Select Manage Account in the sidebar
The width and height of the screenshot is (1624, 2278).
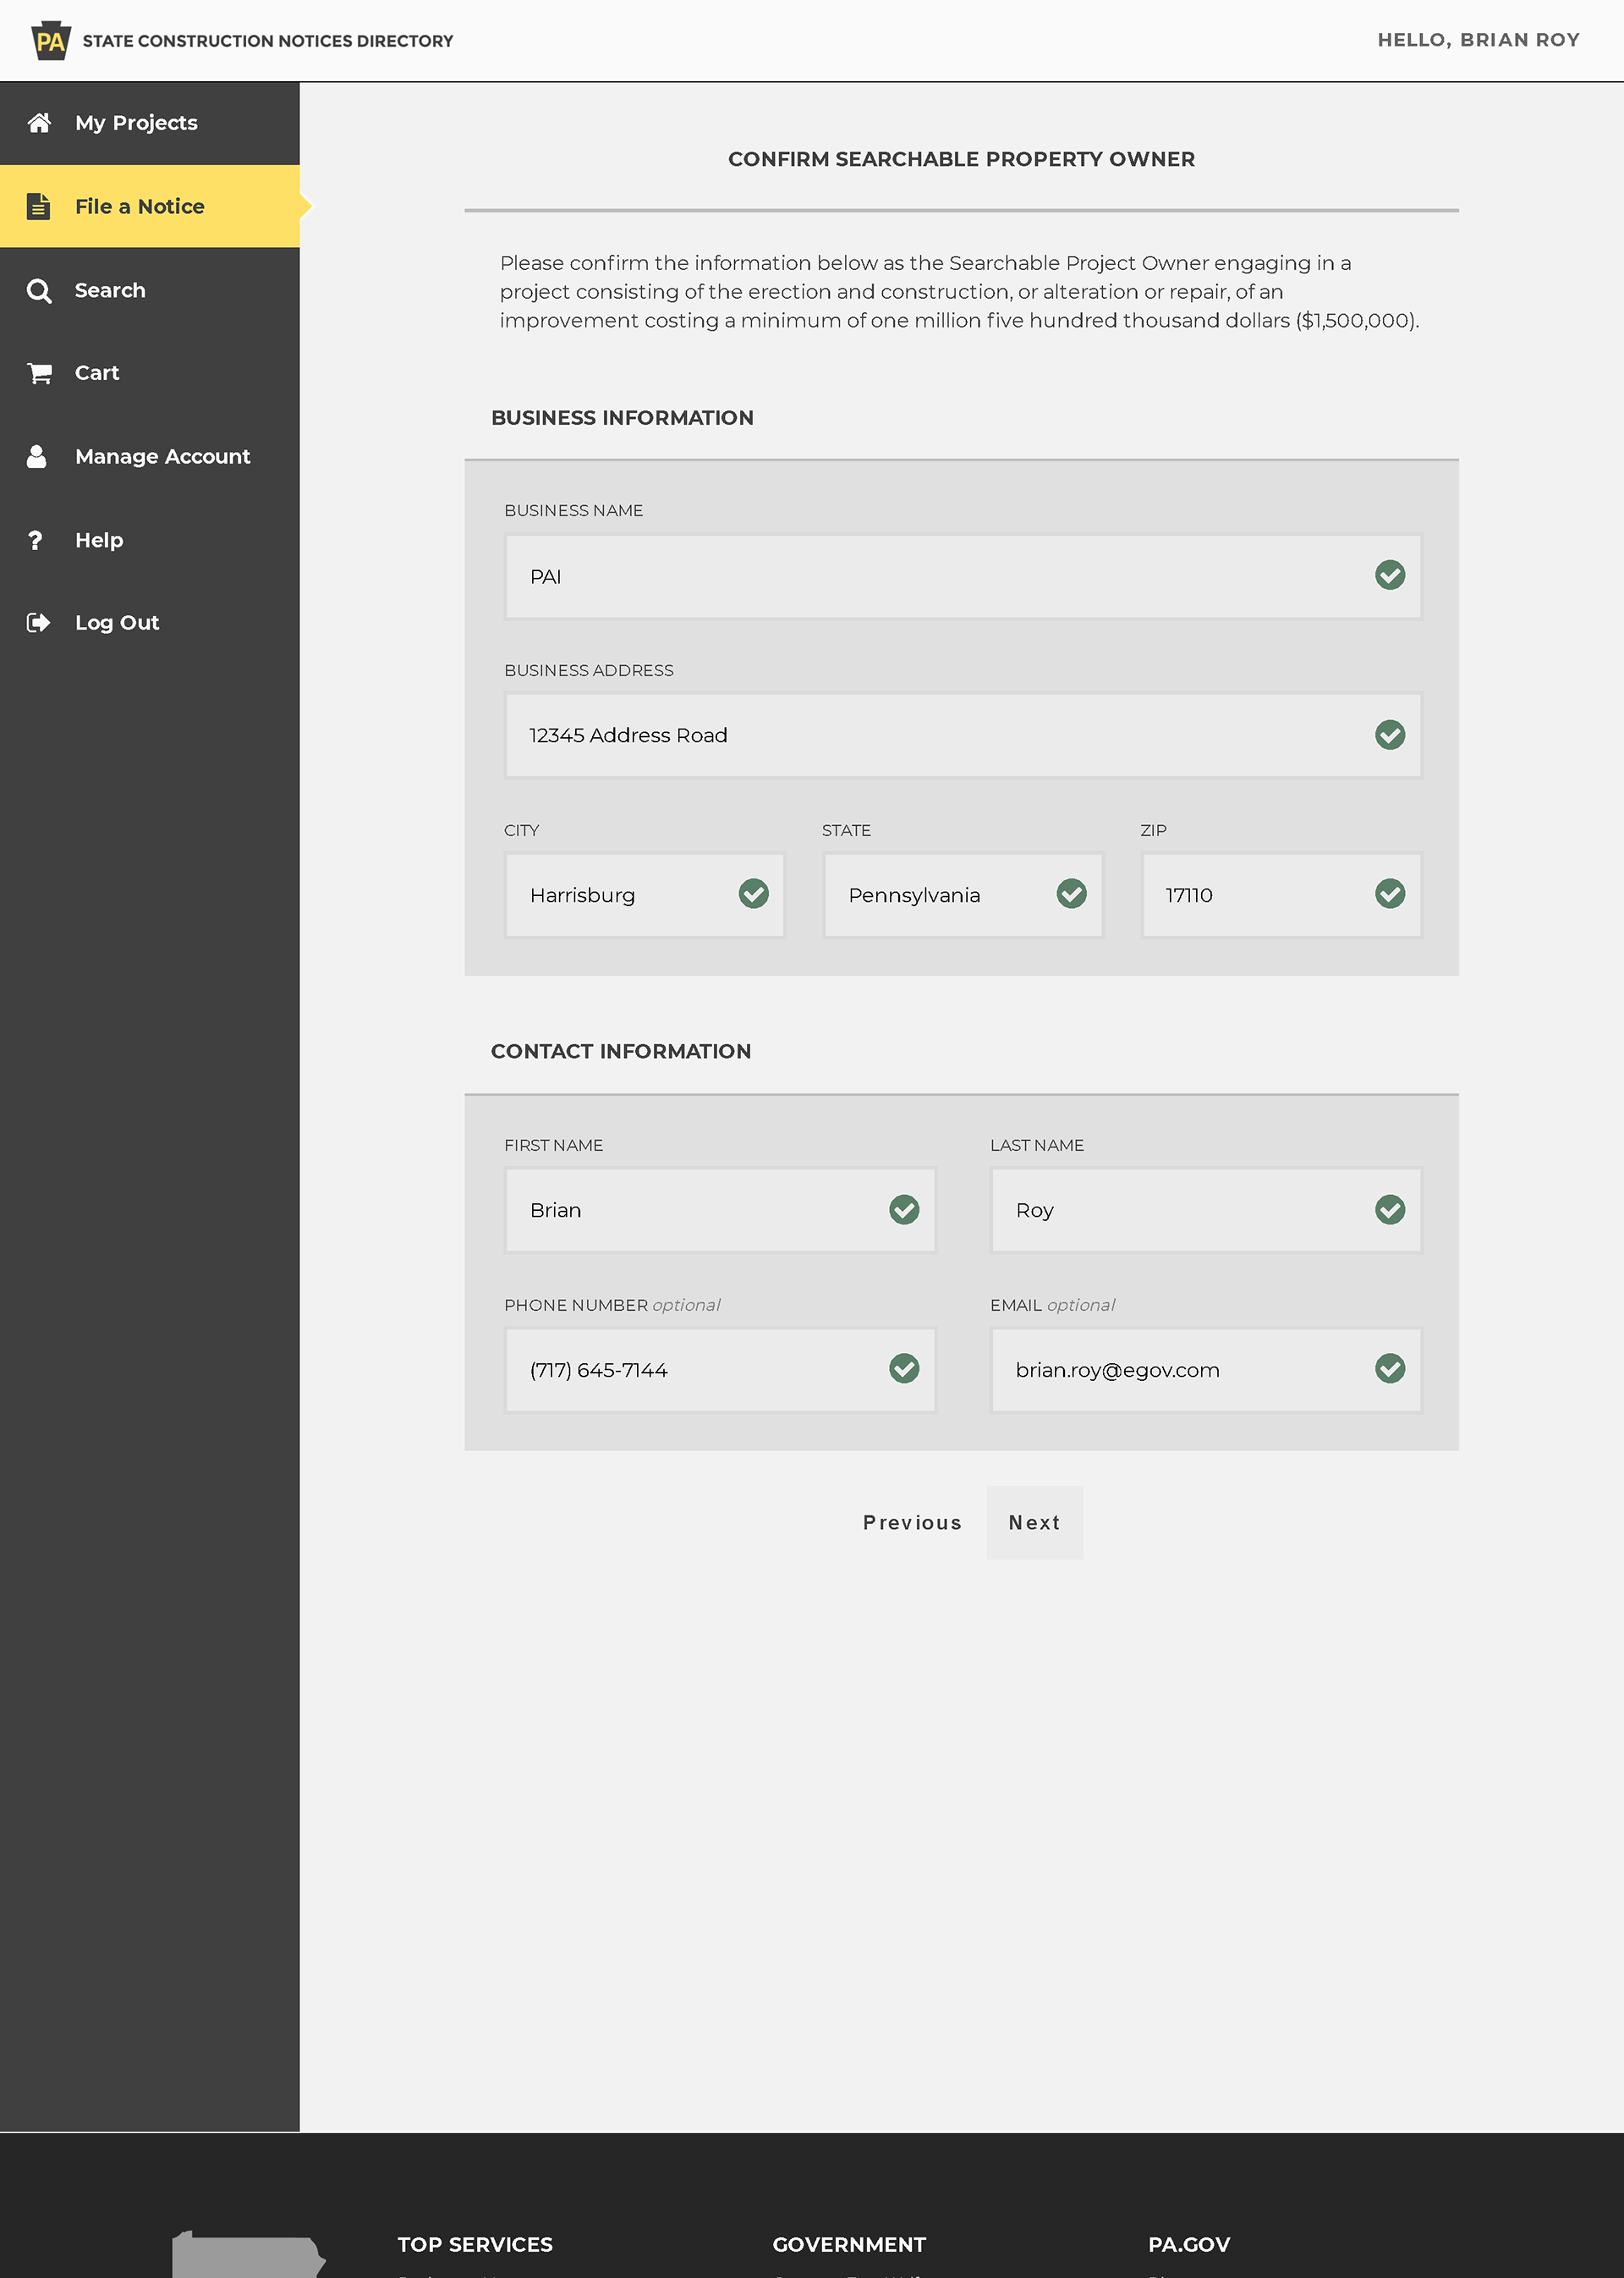click(162, 456)
